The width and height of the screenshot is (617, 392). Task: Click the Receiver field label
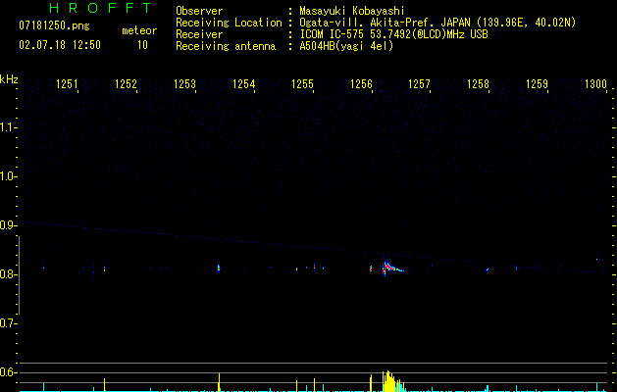click(199, 34)
